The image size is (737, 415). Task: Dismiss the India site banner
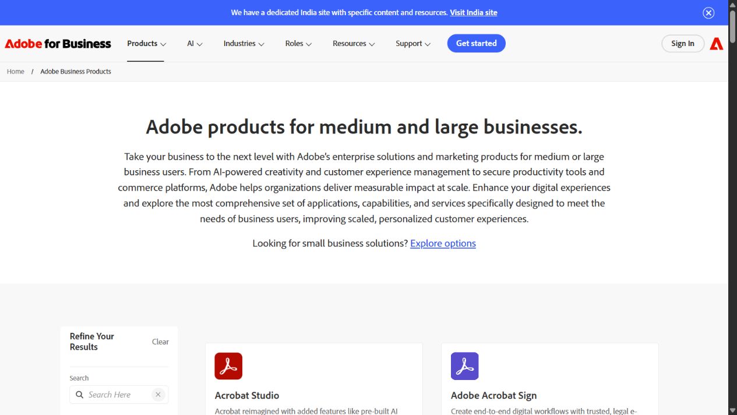coord(708,13)
